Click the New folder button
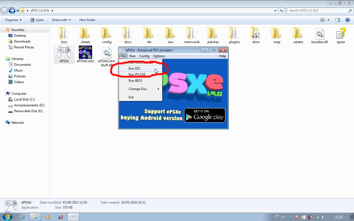 87,20
